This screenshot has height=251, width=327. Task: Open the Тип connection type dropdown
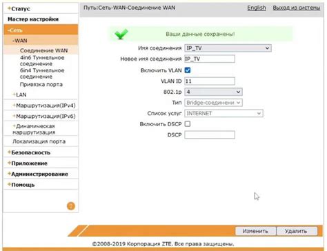coord(213,103)
